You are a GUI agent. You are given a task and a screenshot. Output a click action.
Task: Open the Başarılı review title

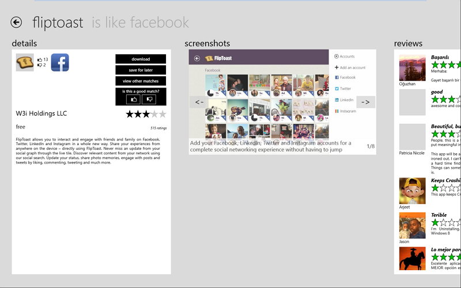[x=440, y=57]
